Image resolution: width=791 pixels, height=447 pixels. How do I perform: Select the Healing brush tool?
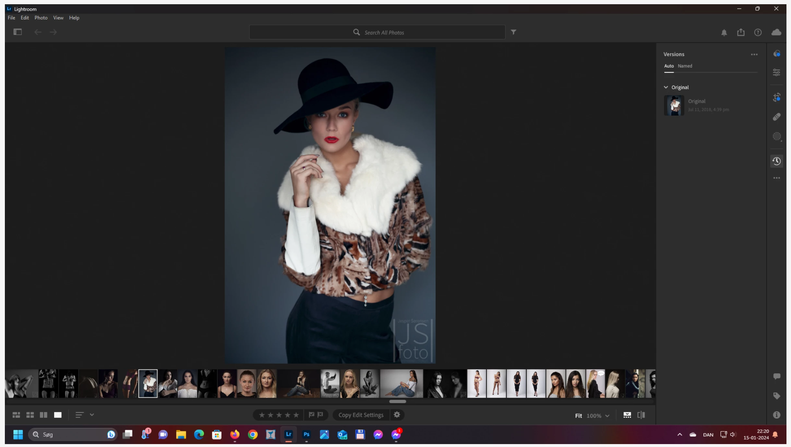click(776, 117)
